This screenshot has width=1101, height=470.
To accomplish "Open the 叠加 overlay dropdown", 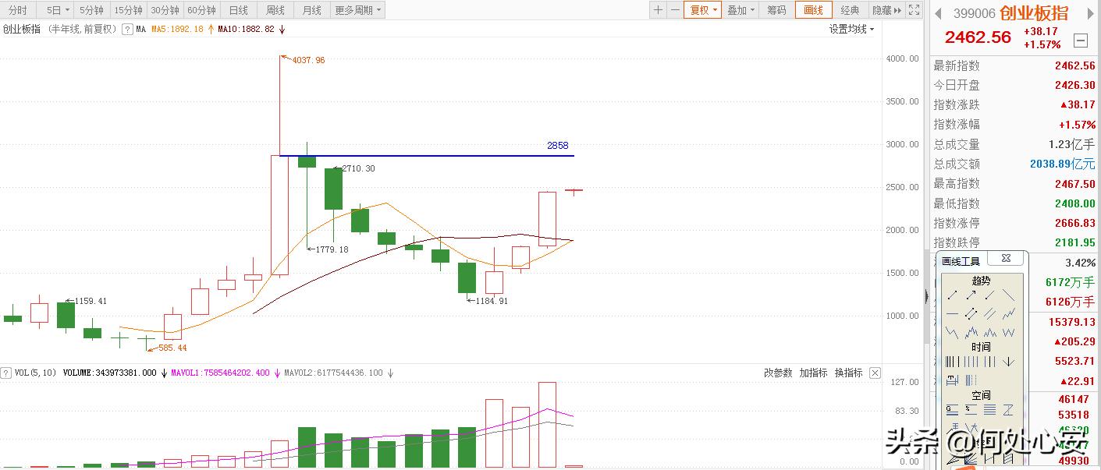I will pos(741,10).
